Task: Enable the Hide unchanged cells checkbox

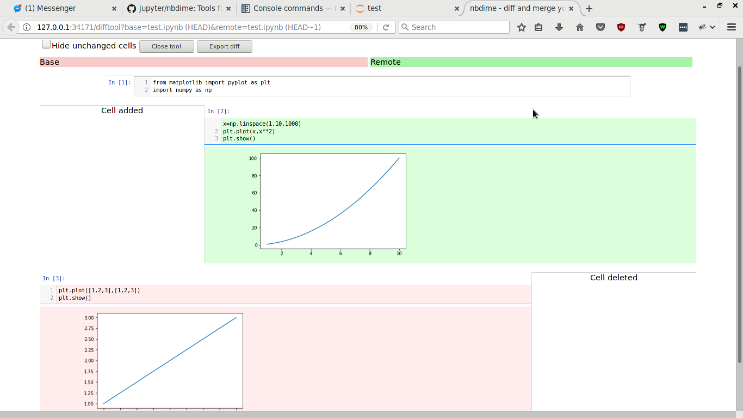Action: point(46,44)
